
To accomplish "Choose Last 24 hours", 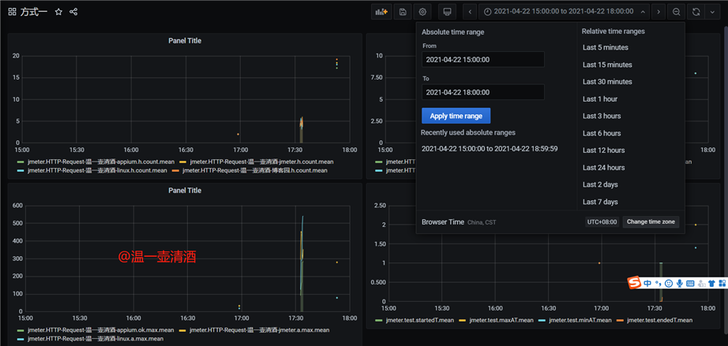I will pos(603,167).
